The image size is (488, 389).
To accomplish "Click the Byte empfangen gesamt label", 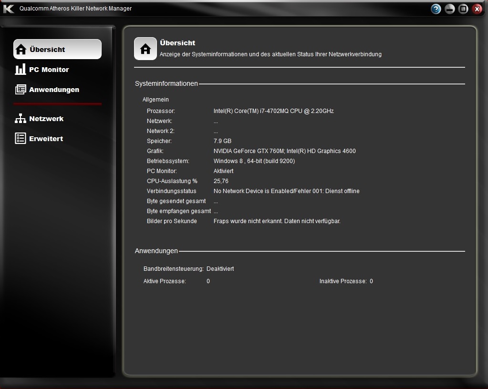I will click(x=179, y=211).
